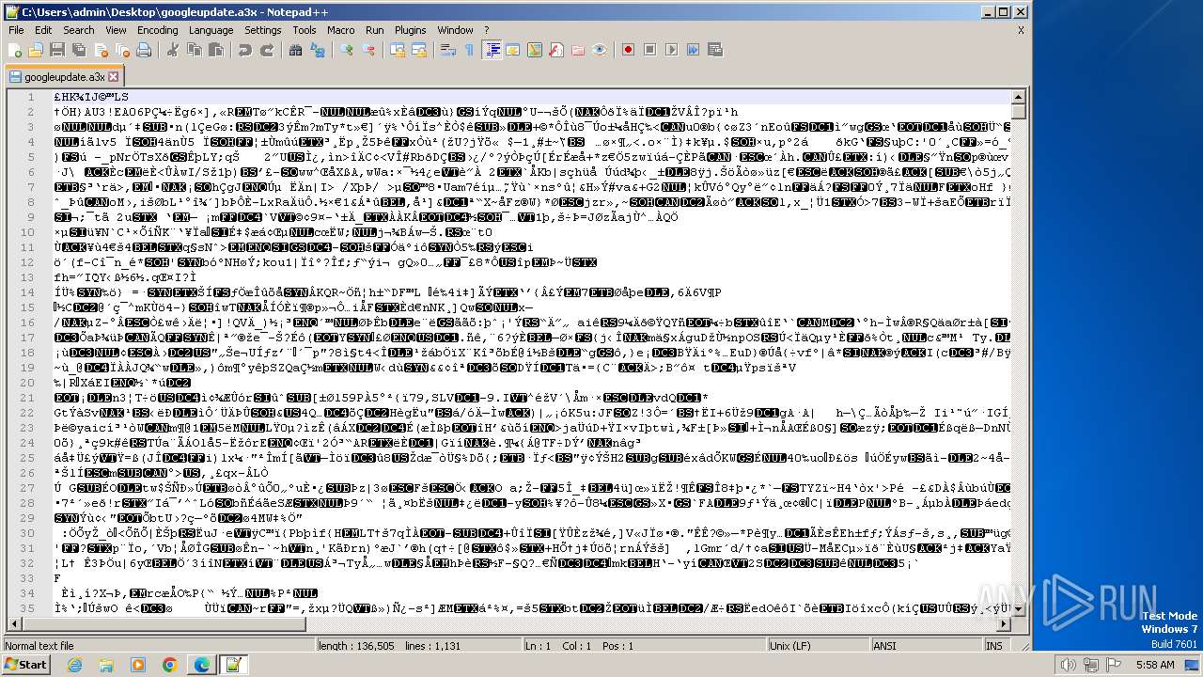Click Normal text file status label
This screenshot has width=1203, height=677.
pos(39,646)
